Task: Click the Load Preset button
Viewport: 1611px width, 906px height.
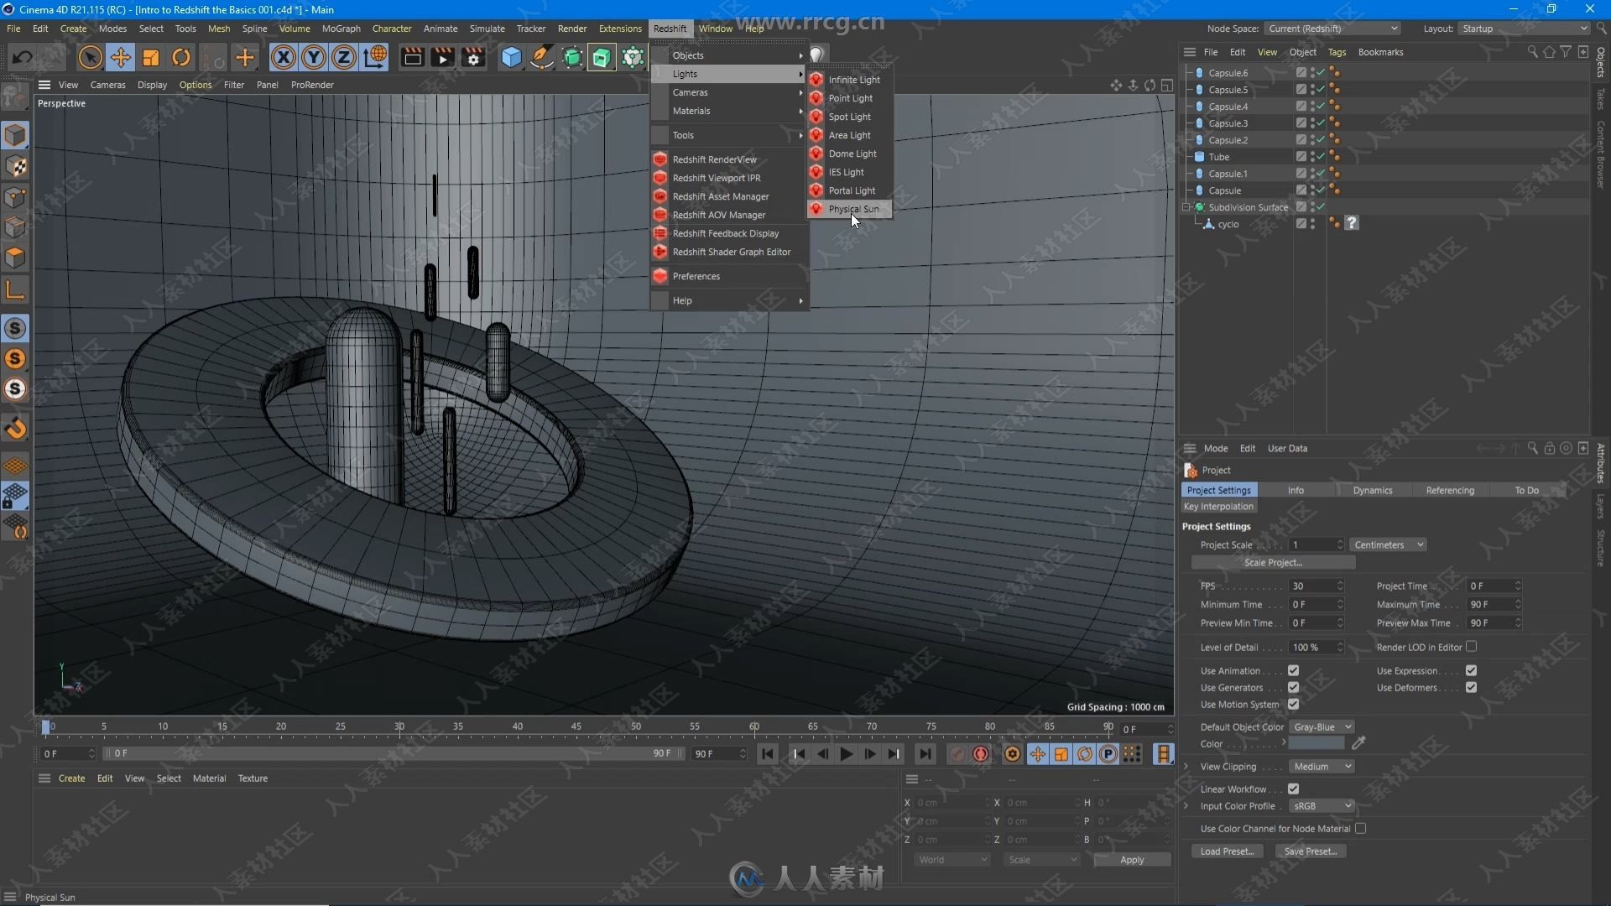Action: tap(1227, 851)
